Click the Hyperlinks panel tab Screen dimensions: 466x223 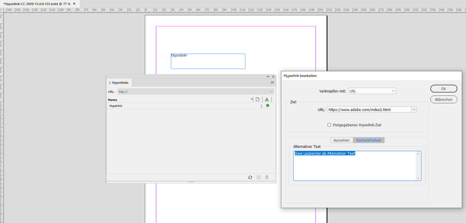[x=120, y=83]
